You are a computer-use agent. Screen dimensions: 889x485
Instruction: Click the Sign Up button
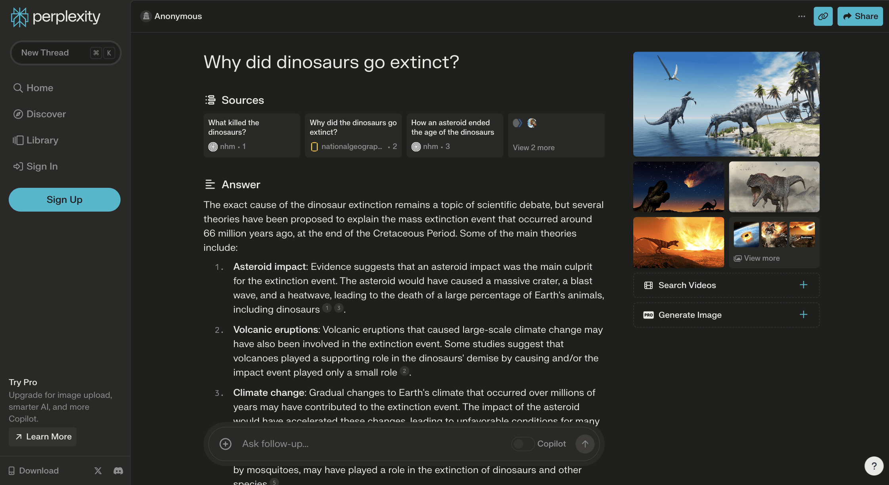65,200
